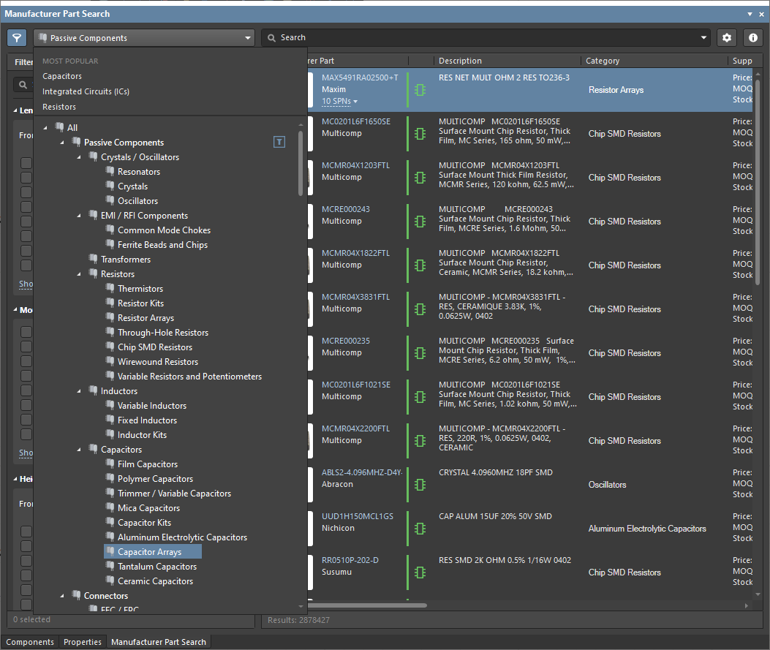Click component icon for MC0201L6F1021SE row

420,397
